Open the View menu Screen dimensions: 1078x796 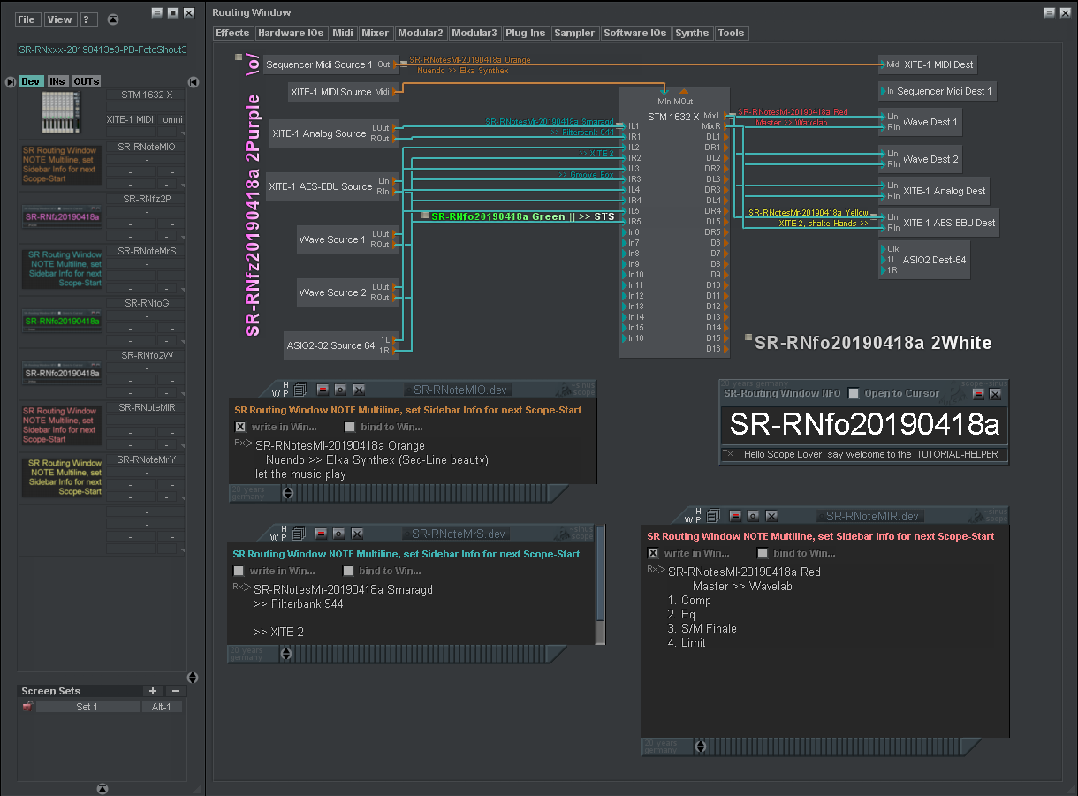(59, 19)
